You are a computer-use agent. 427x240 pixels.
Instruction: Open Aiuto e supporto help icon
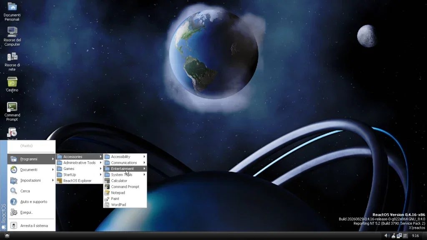[x=14, y=202]
